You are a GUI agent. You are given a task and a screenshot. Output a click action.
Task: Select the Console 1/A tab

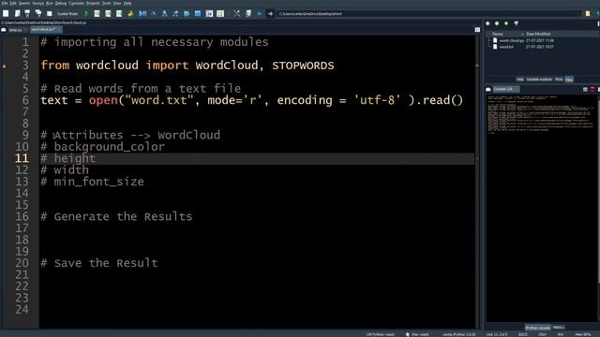505,89
